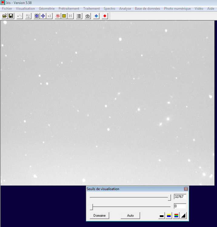
Task: Click the zoom out arrows icon
Action: [x=43, y=16]
